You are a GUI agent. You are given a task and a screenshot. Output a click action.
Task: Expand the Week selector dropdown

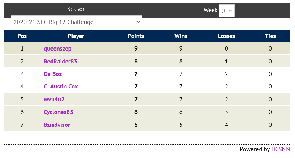pos(227,11)
